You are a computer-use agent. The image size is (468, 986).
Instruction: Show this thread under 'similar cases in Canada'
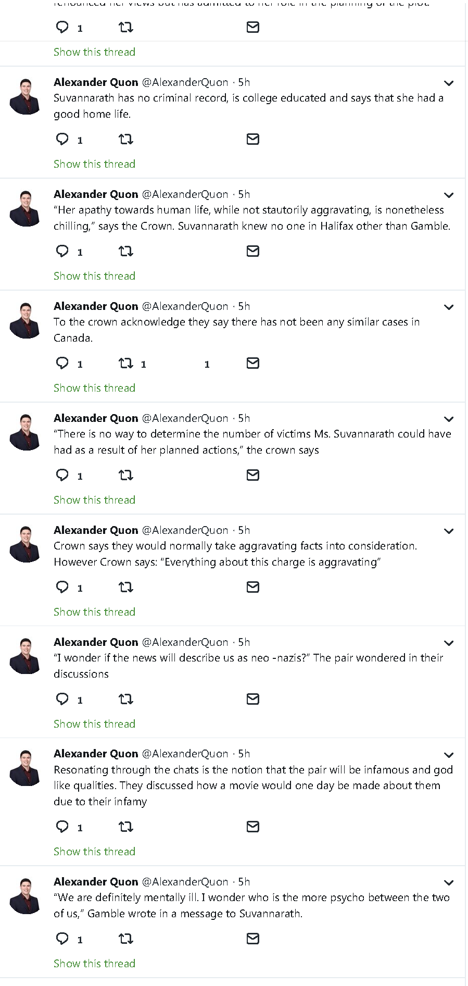[94, 388]
